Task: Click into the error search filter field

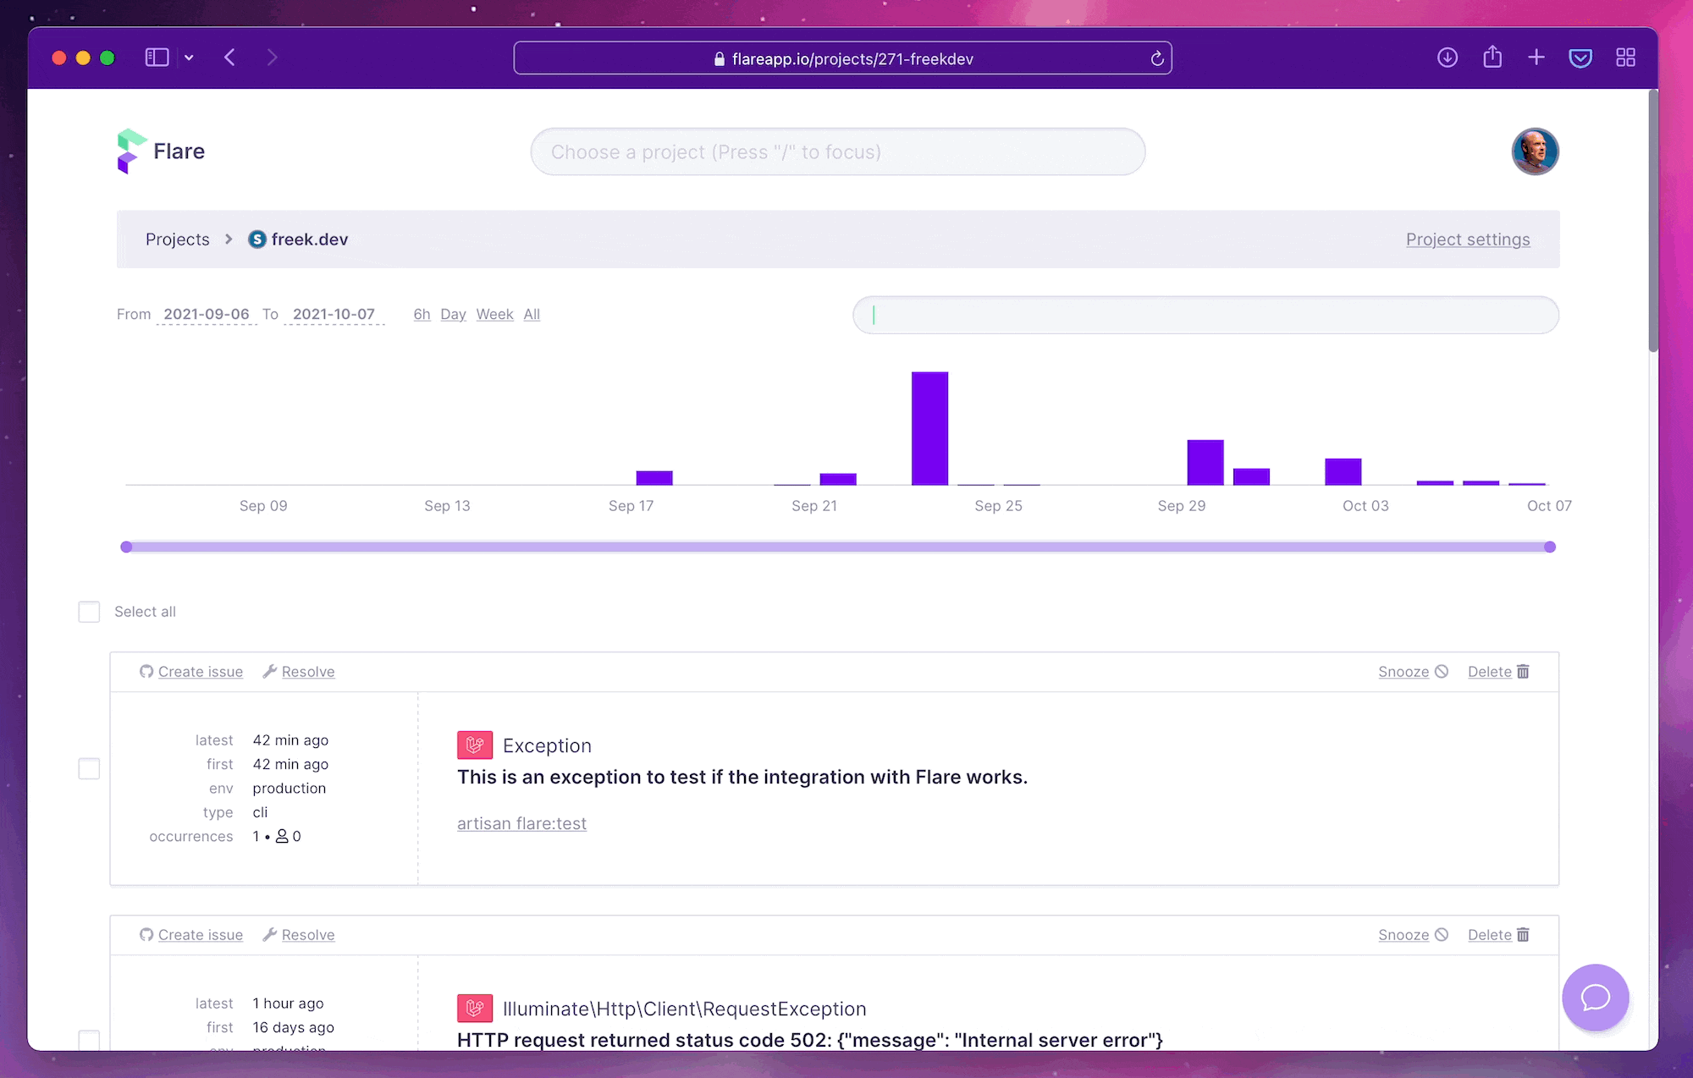Action: tap(1205, 315)
